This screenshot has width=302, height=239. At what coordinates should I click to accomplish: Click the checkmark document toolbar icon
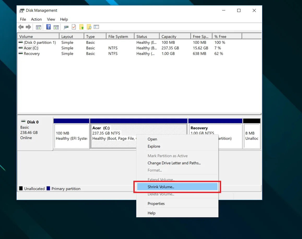[74, 27]
